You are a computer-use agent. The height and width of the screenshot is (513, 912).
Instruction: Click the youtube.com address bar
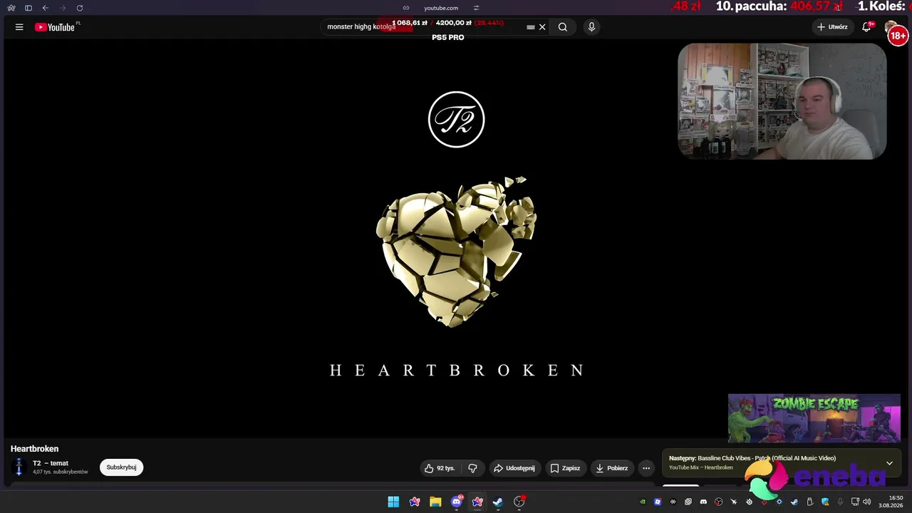[441, 8]
